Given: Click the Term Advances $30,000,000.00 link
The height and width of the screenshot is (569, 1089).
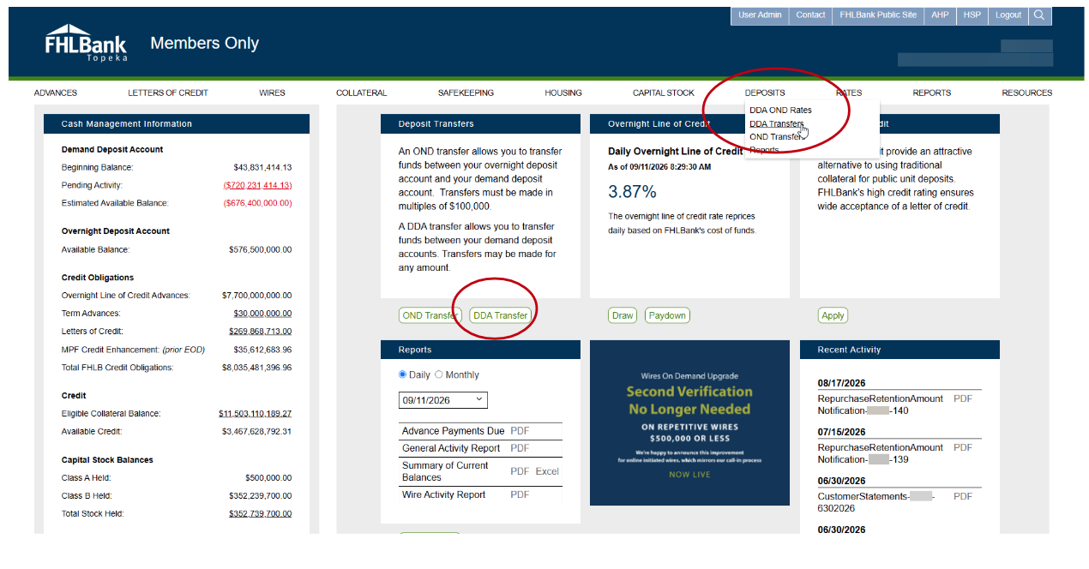Looking at the screenshot, I should (262, 314).
